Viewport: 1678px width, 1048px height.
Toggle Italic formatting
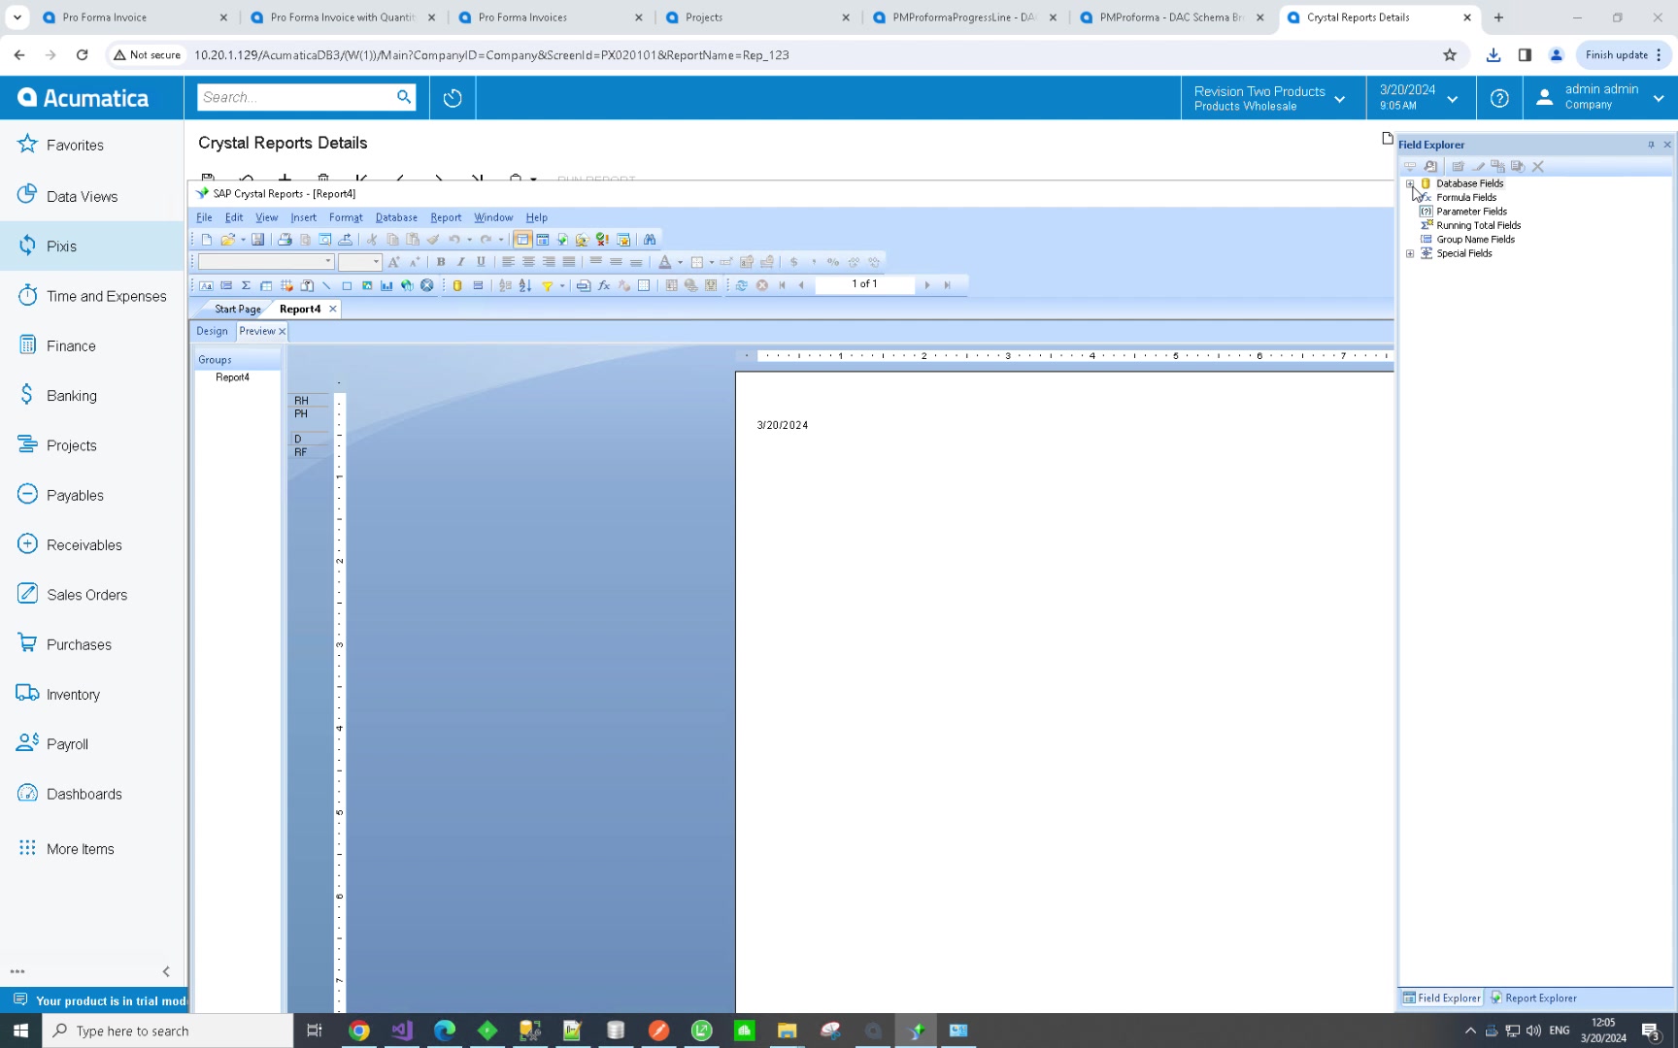point(460,262)
